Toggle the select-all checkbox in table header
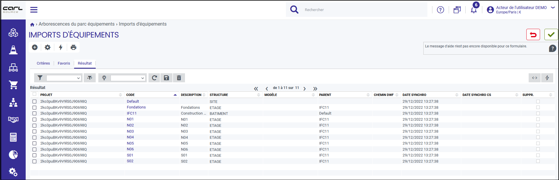Viewport: 559px width, 180px height. pyautogui.click(x=34, y=94)
